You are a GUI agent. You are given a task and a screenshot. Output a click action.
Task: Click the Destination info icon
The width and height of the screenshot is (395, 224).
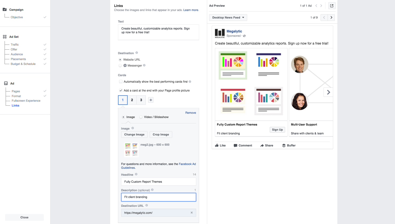pyautogui.click(x=137, y=53)
